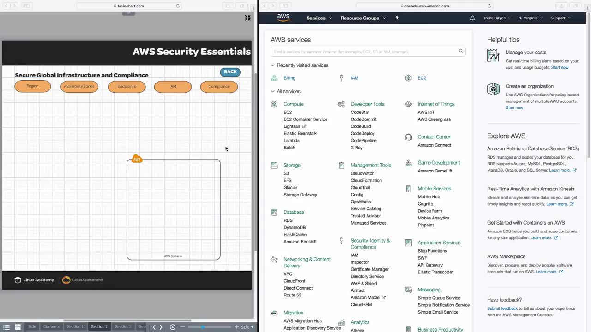Click the lucidchart.com address bar
The height and width of the screenshot is (332, 591).
click(129, 6)
